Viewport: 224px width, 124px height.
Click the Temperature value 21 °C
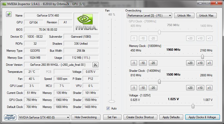coord(32,72)
